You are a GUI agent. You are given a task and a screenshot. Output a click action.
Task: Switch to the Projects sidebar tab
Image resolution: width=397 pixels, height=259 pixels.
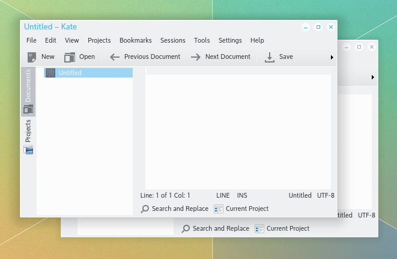coord(28,136)
